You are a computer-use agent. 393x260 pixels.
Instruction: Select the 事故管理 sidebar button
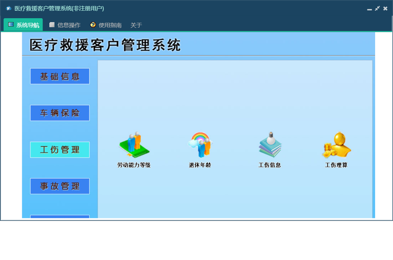(x=60, y=186)
